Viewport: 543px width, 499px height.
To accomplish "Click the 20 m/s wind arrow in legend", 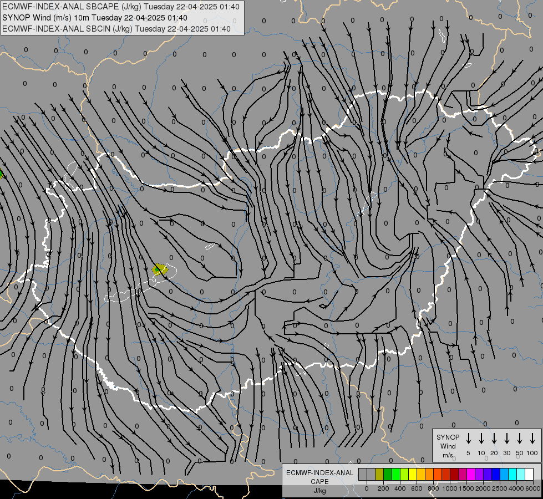I will click(494, 439).
